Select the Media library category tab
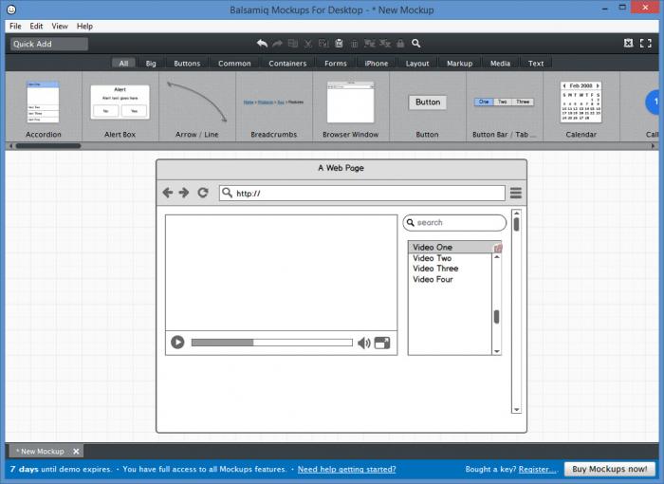This screenshot has height=484, width=664. 500,64
